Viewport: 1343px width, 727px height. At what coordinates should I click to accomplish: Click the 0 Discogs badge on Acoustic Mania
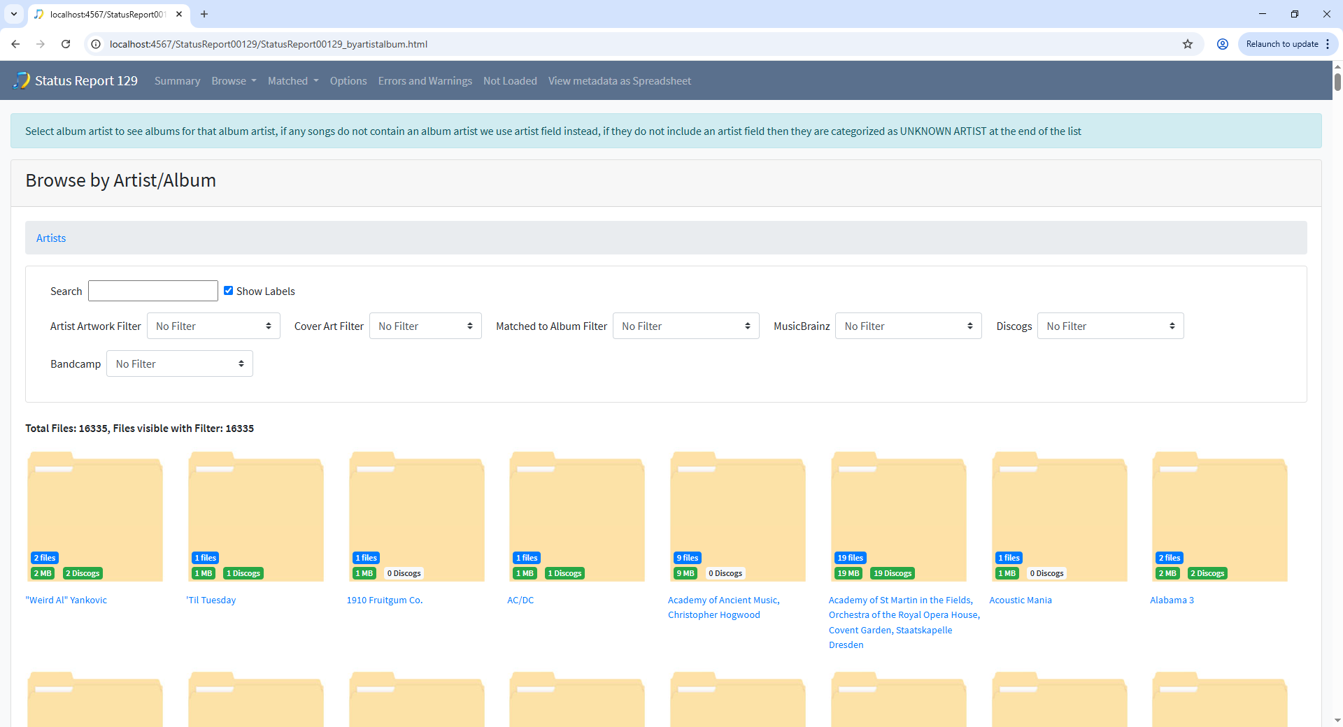pyautogui.click(x=1046, y=573)
